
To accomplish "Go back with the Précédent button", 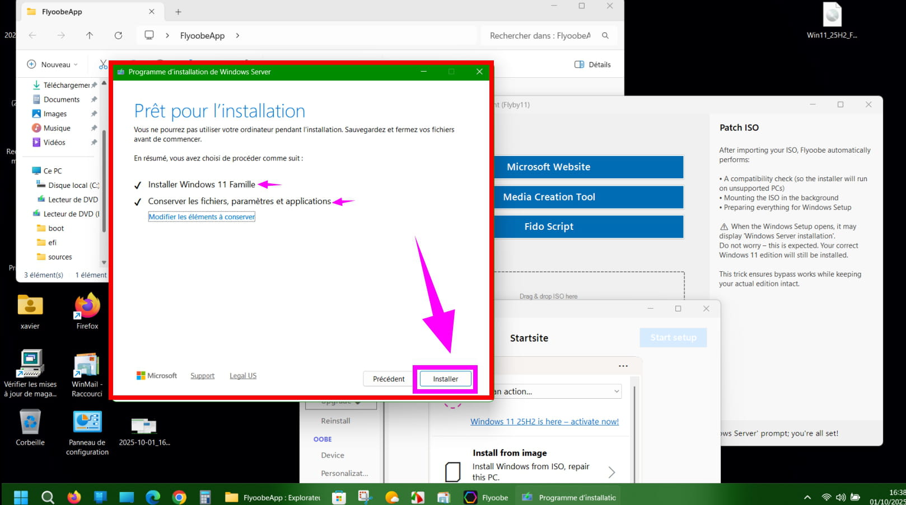I will point(388,379).
